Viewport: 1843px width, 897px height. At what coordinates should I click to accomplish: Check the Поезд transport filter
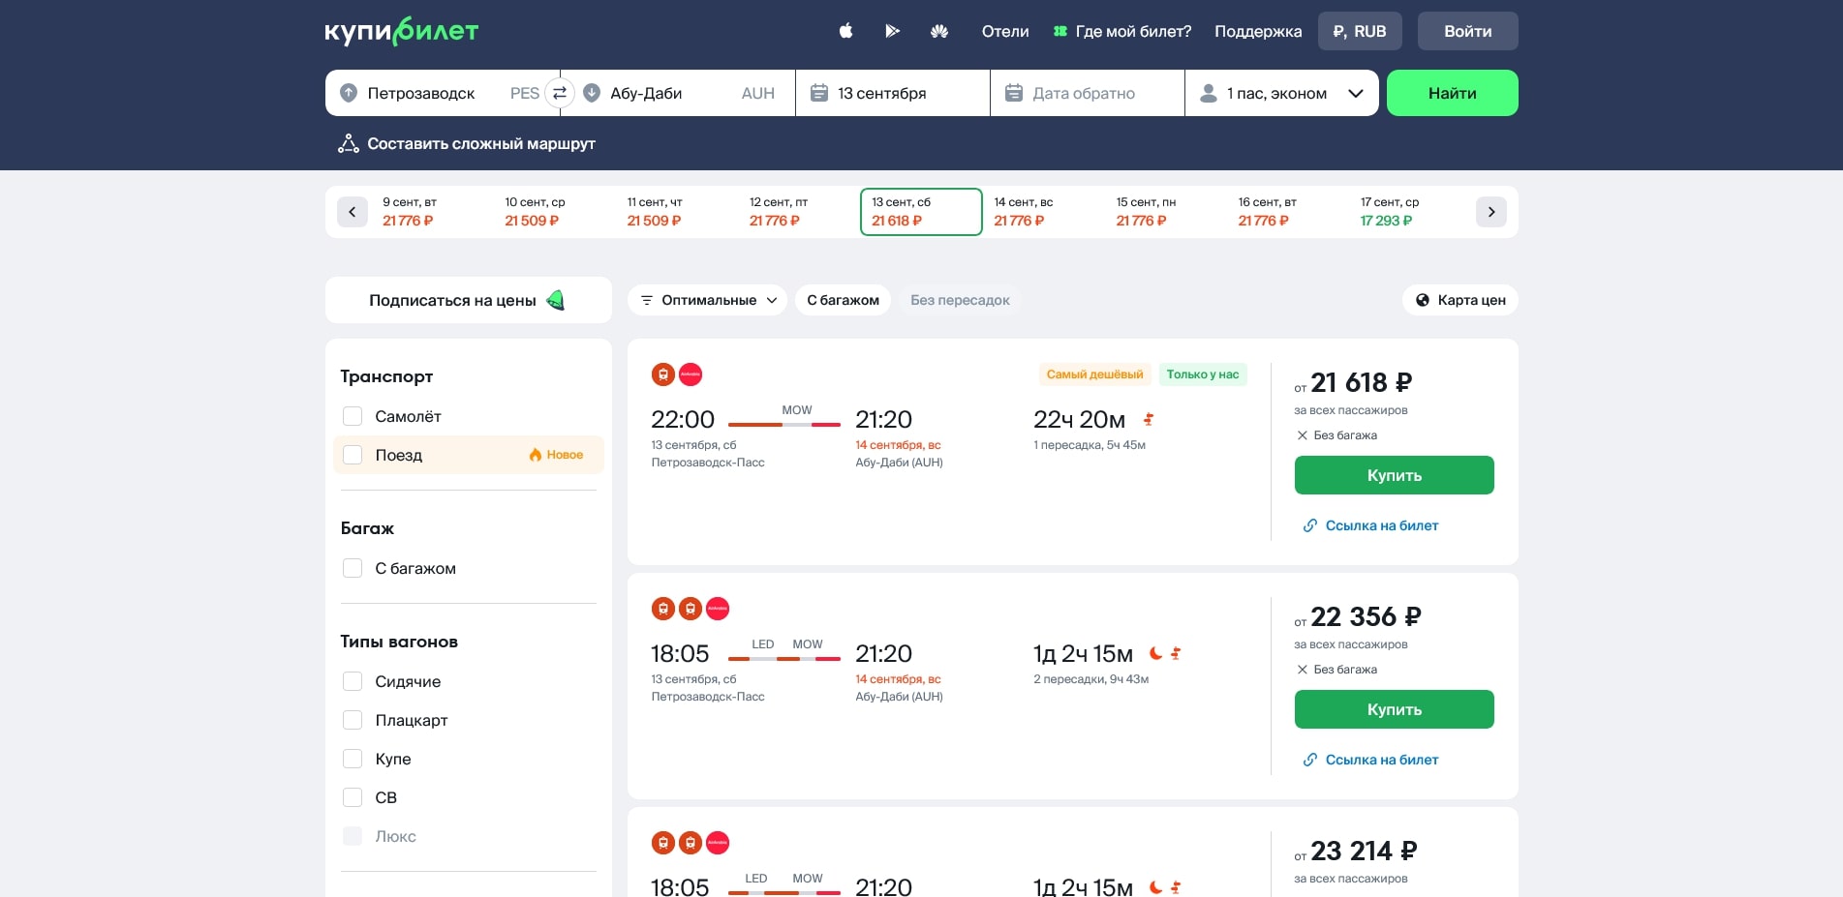(353, 455)
